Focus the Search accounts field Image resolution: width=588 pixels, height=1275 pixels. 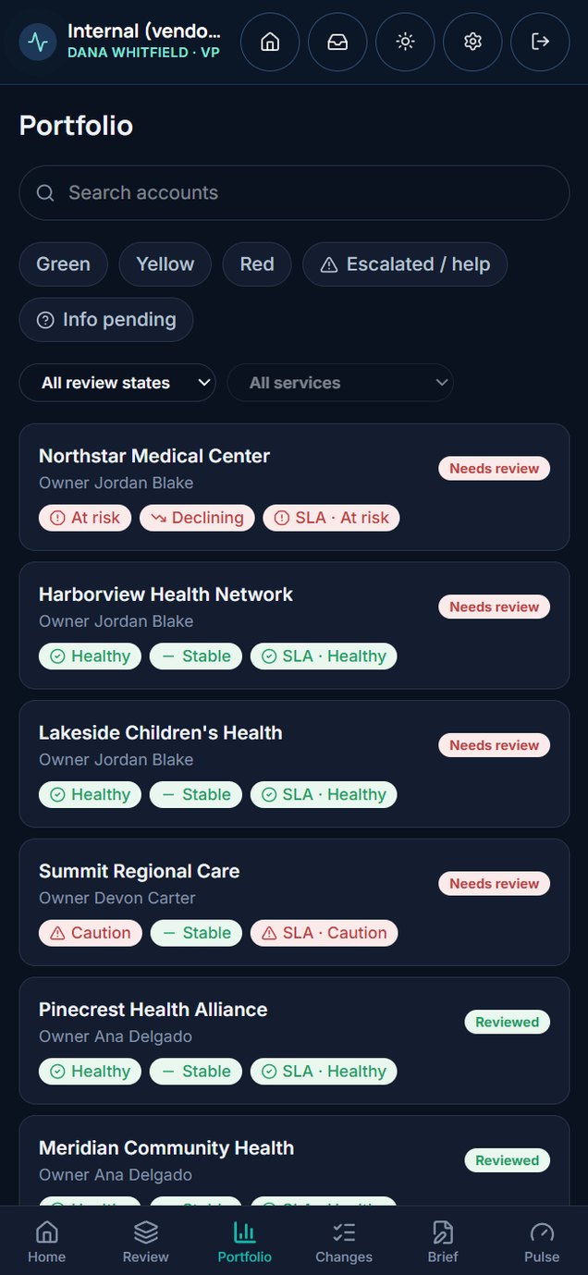pos(294,193)
